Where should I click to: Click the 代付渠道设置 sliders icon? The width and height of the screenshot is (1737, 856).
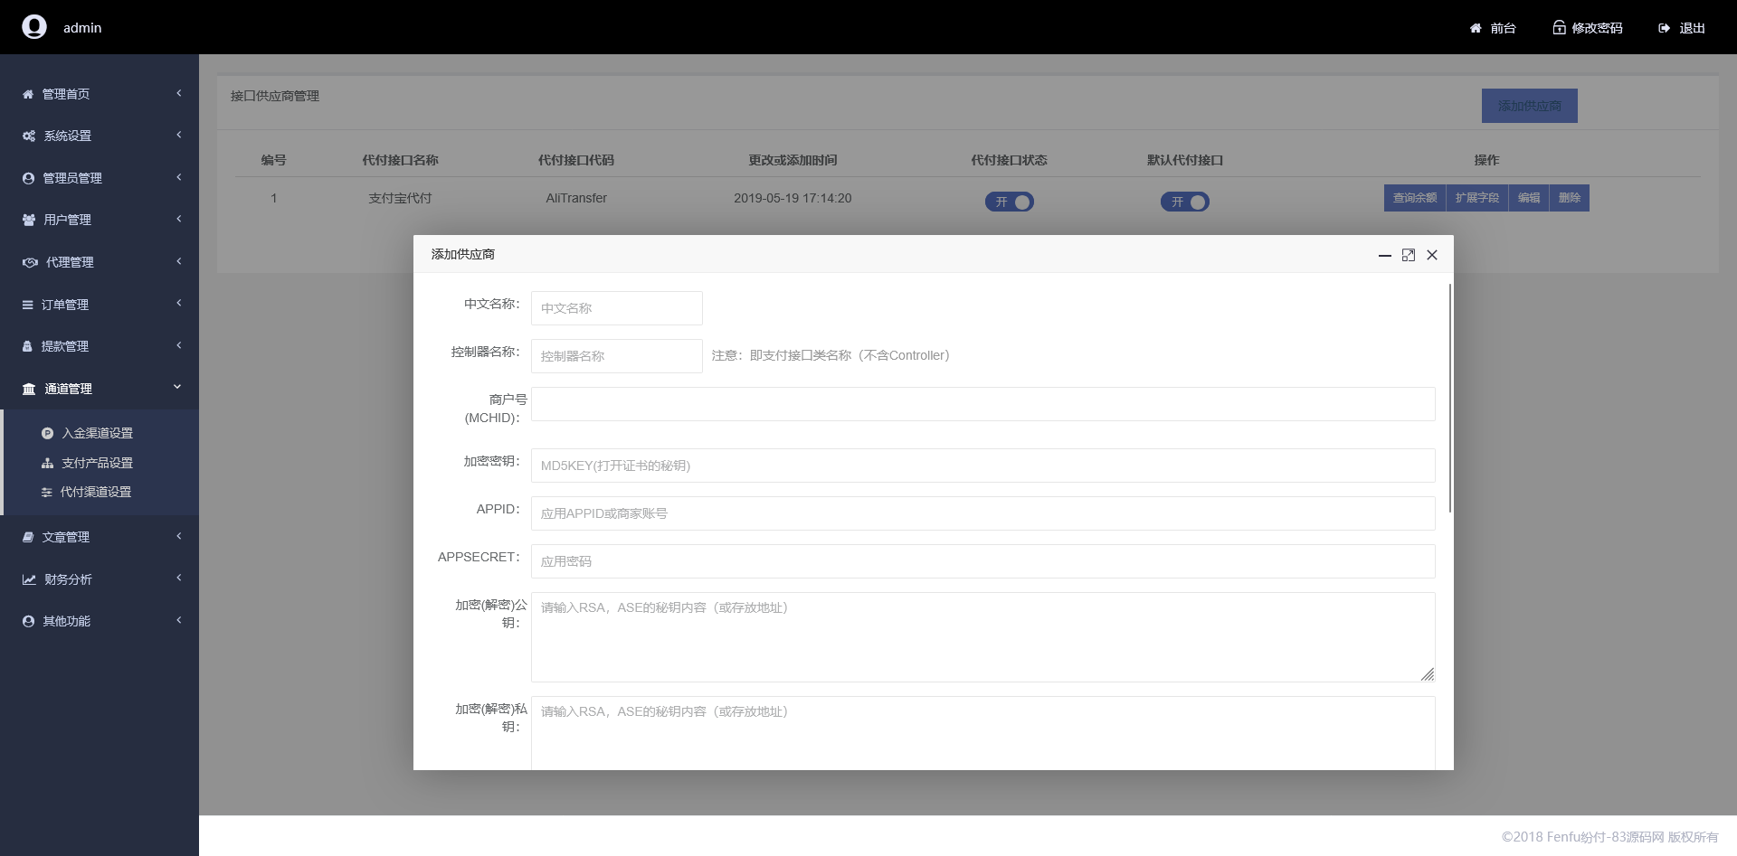tap(47, 492)
